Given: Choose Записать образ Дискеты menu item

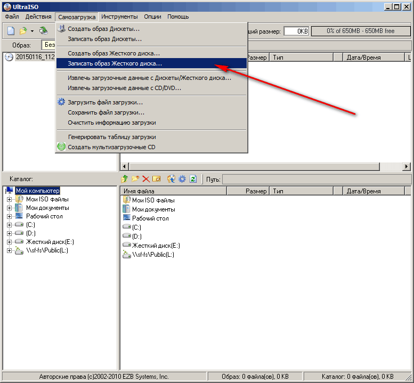Looking at the screenshot, I should coord(151,39).
